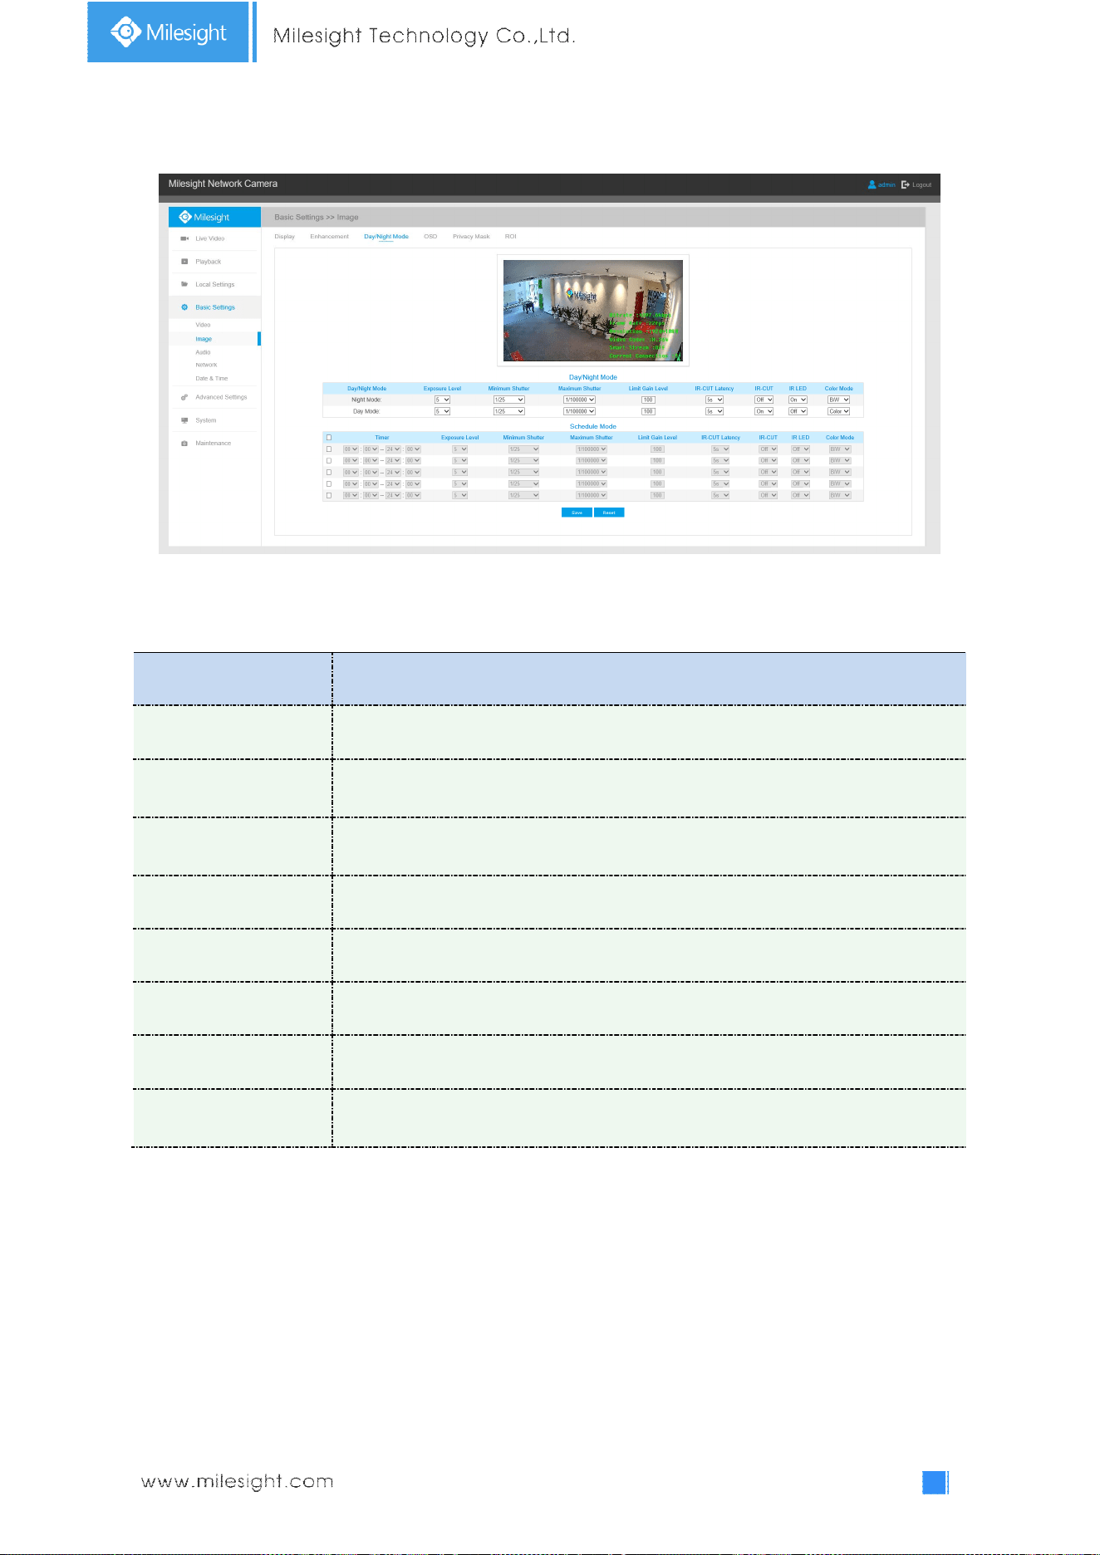Viewport: 1100px width, 1555px height.
Task: Open the Network submenu item
Action: (x=206, y=365)
